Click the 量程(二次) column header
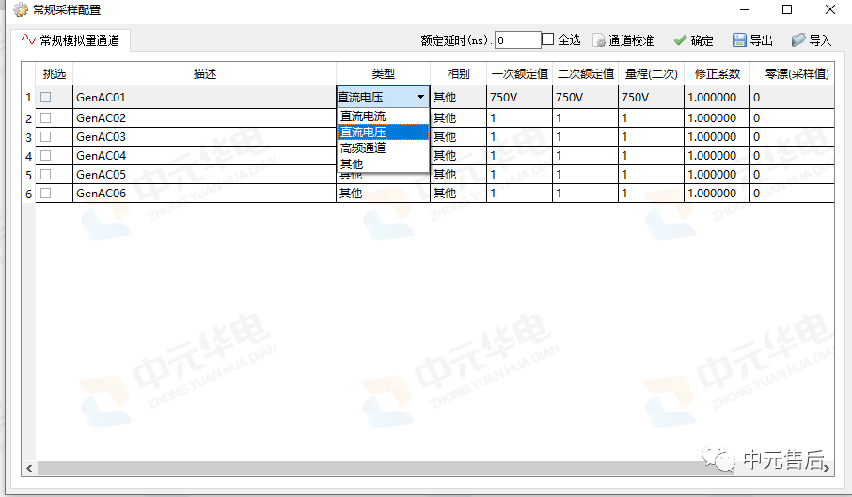The width and height of the screenshot is (852, 497). (x=651, y=74)
